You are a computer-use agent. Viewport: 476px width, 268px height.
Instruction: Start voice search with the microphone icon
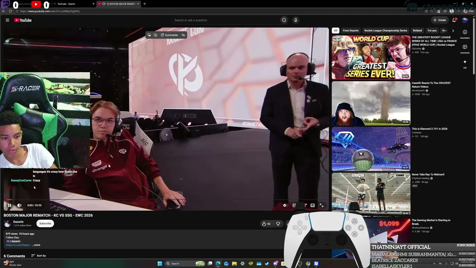(x=296, y=20)
